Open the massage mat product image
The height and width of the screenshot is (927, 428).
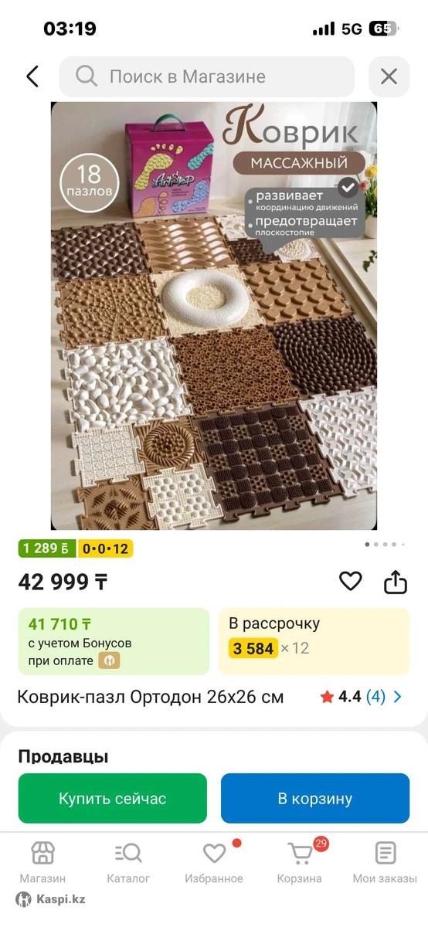coord(214,316)
